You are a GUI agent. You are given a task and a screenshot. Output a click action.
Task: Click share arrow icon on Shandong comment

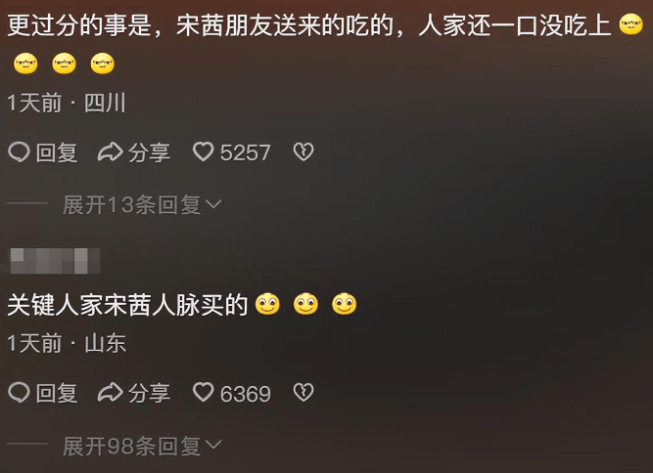click(x=110, y=393)
